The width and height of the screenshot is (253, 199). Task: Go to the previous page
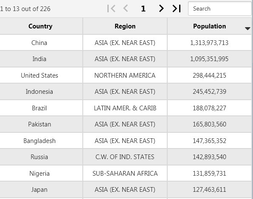126,8
